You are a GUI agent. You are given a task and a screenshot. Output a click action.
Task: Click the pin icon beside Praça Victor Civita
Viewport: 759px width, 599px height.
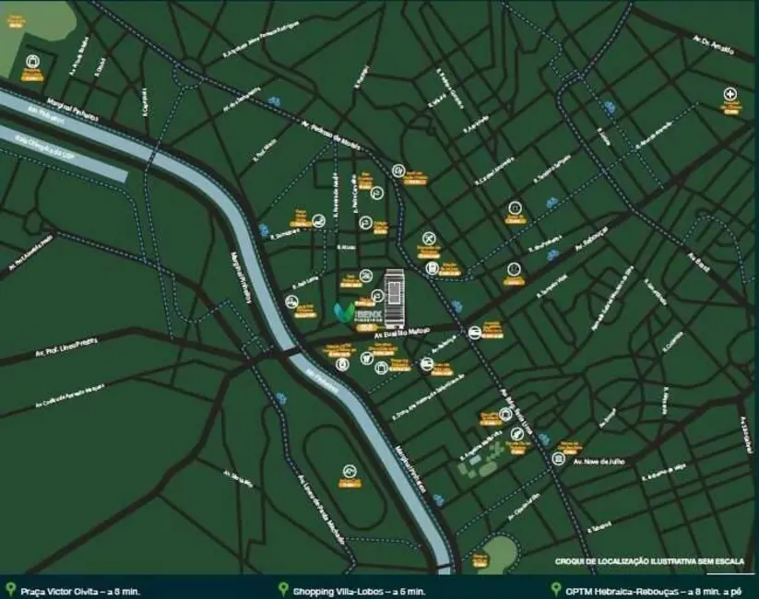10,589
